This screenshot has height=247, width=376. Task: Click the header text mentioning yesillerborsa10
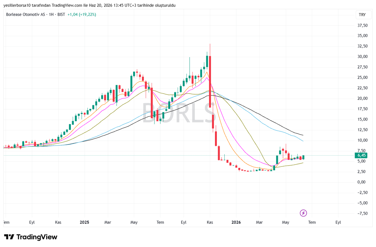pyautogui.click(x=89, y=5)
